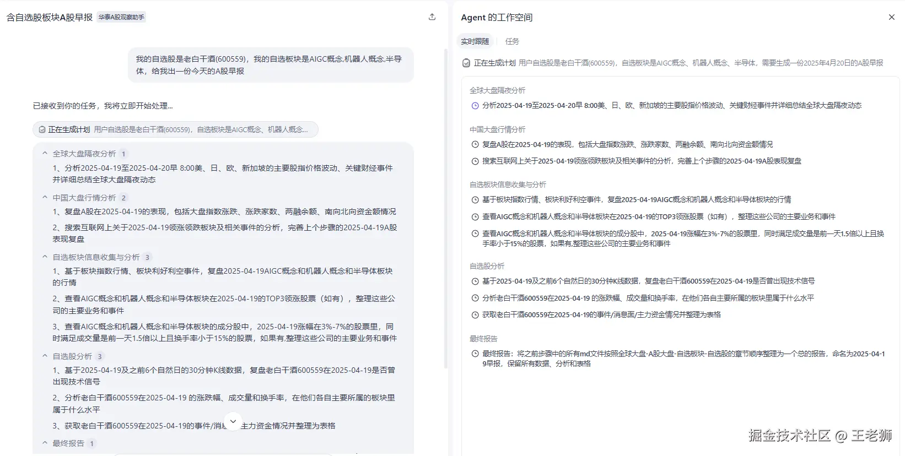Switch to the 实时跟随 tab
The width and height of the screenshot is (905, 456).
pos(475,41)
